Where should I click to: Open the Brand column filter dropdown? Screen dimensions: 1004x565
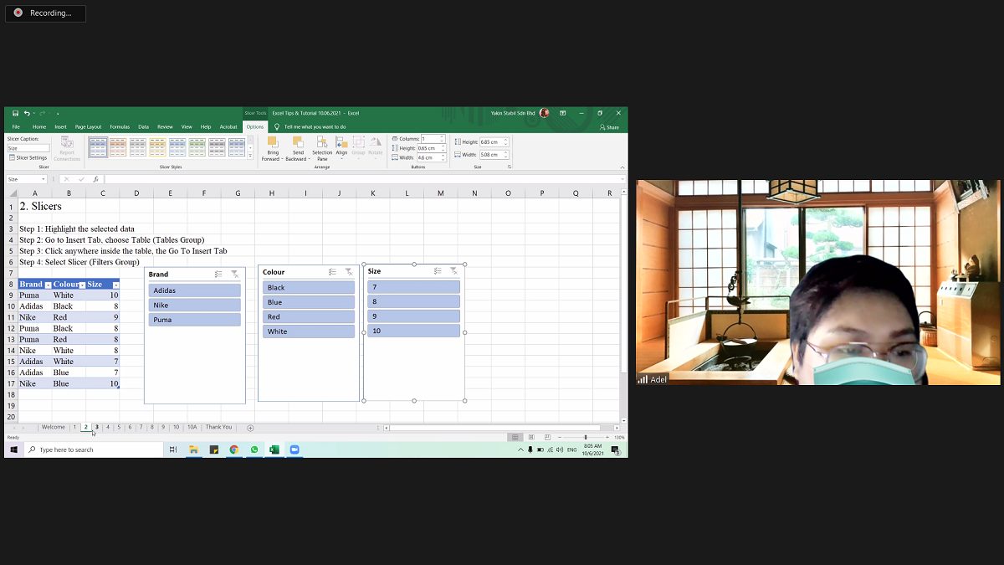pos(48,285)
